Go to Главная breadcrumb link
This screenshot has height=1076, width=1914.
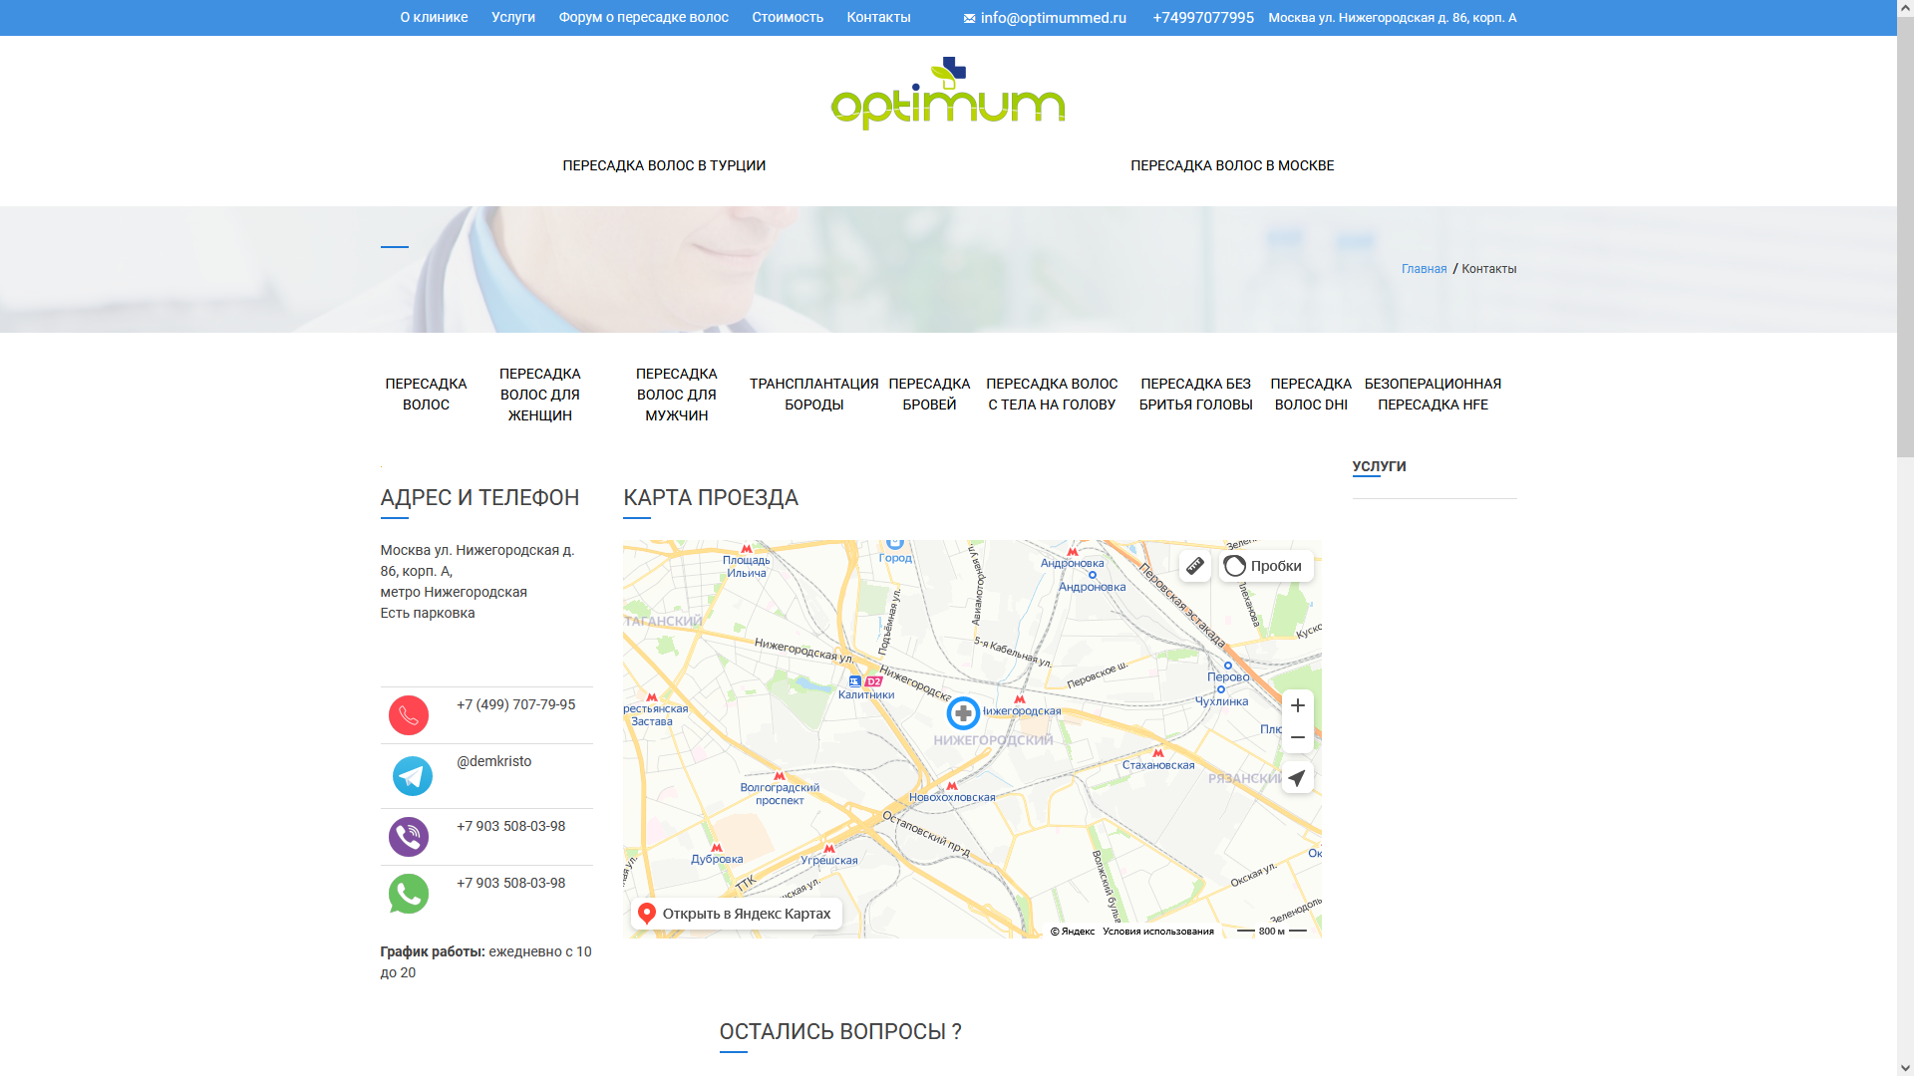coord(1425,269)
